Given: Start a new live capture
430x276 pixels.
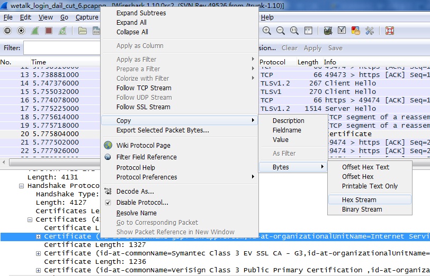Looking at the screenshot, I should click(x=35, y=31).
